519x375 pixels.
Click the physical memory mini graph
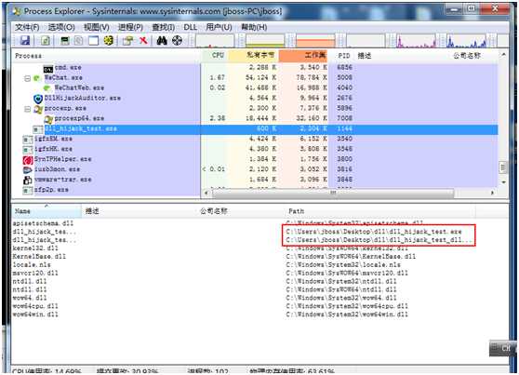(315, 41)
